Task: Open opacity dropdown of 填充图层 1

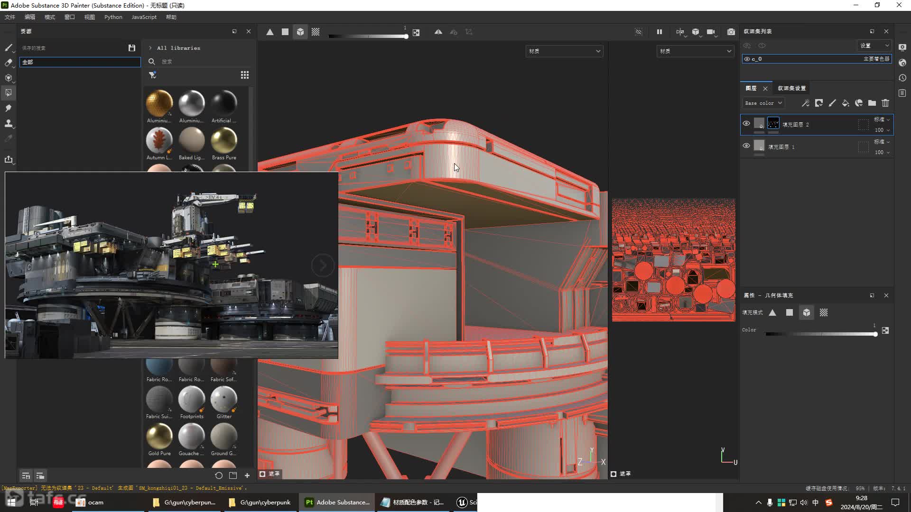Action: click(882, 152)
